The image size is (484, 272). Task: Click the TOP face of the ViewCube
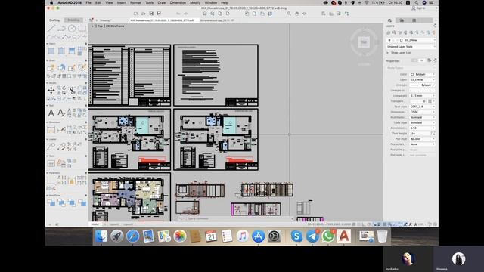click(x=365, y=42)
